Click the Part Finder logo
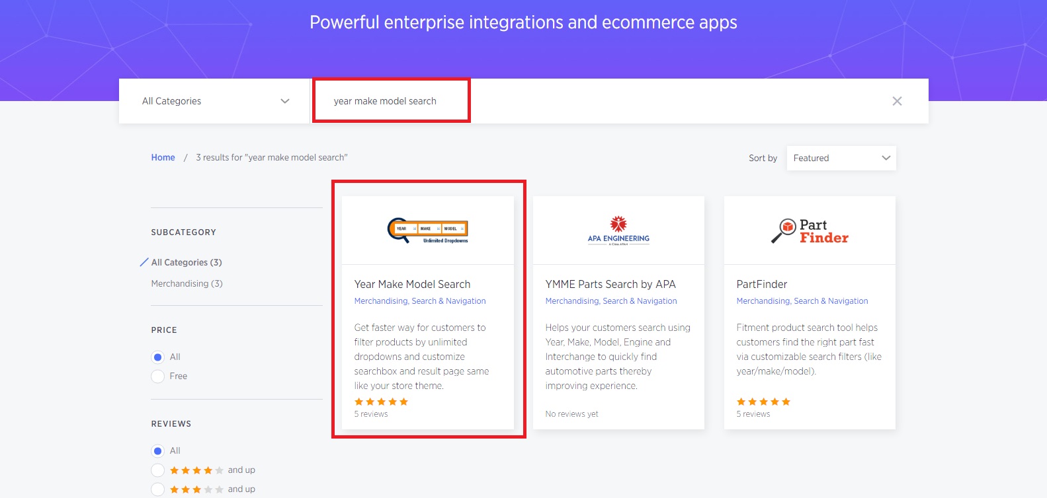This screenshot has height=498, width=1047. 810,231
